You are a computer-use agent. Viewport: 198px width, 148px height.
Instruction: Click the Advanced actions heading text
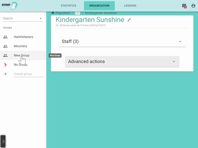(x=87, y=62)
